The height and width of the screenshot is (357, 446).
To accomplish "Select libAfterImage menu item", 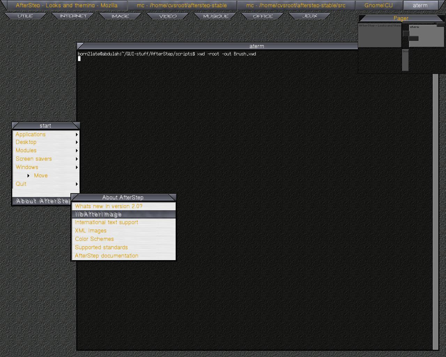I will [124, 214].
